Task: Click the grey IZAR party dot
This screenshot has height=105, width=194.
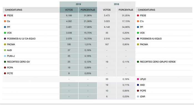Action: pyautogui.click(x=138, y=96)
